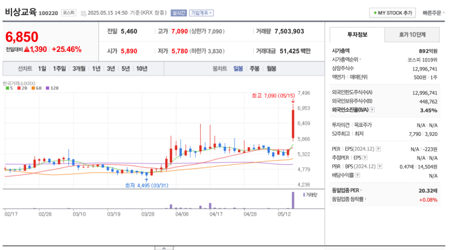Click the 외국인소진율 value 3.45%
This screenshot has height=250, width=449.
[428, 111]
